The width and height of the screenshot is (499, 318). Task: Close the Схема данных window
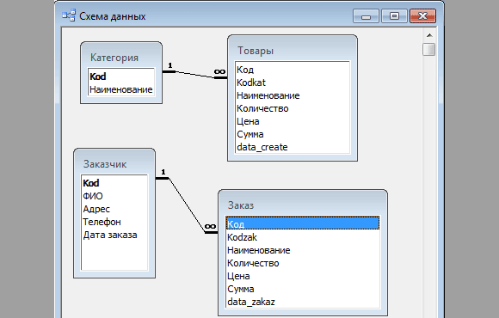click(x=422, y=15)
